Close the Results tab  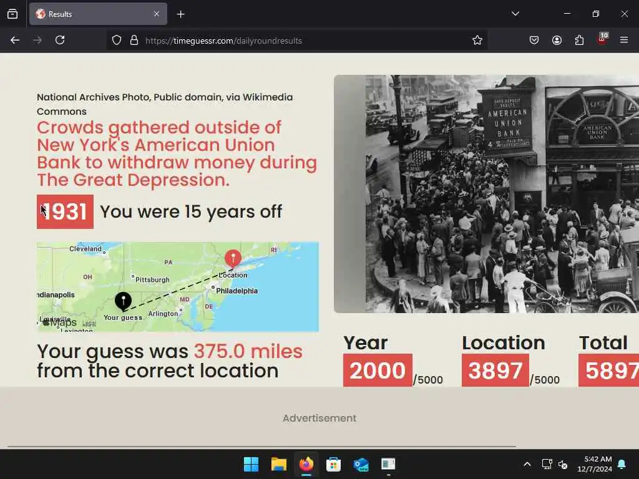(x=157, y=14)
